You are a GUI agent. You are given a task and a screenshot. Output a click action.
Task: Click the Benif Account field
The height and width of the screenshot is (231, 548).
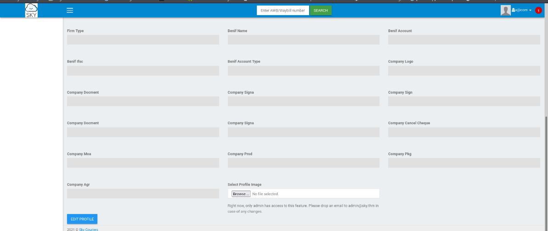click(464, 40)
